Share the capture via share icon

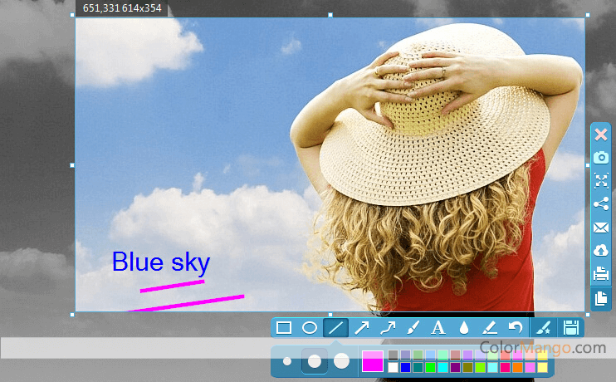(601, 204)
